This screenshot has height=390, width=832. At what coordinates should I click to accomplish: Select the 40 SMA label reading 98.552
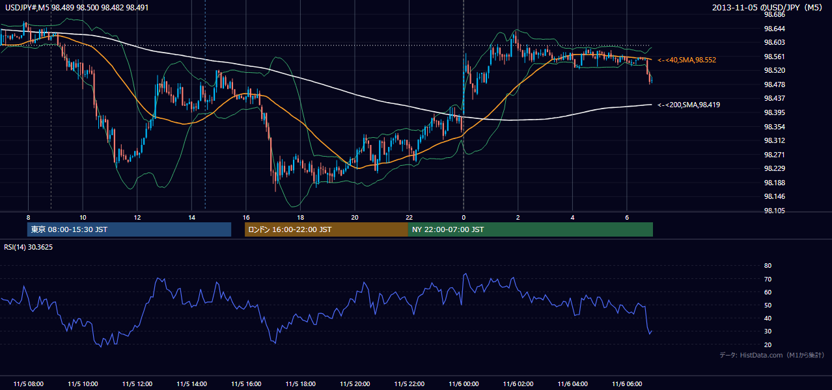pyautogui.click(x=687, y=60)
